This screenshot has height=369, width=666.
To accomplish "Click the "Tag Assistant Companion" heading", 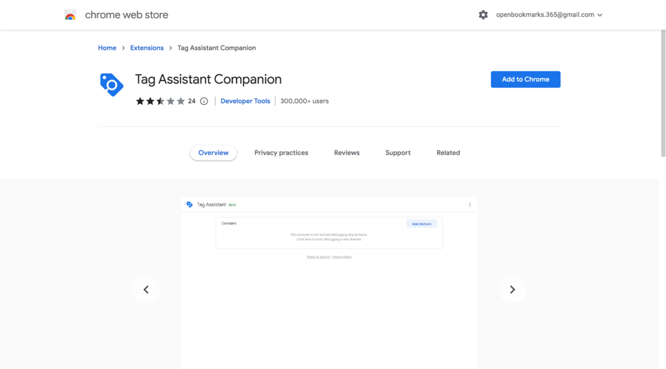I will (x=209, y=79).
